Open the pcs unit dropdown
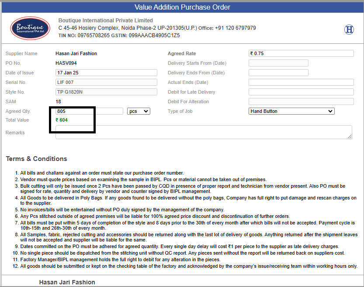This screenshot has width=364, height=287. coord(139,111)
